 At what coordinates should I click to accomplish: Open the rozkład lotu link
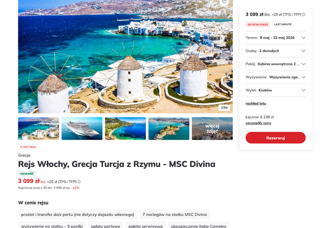pyautogui.click(x=256, y=103)
